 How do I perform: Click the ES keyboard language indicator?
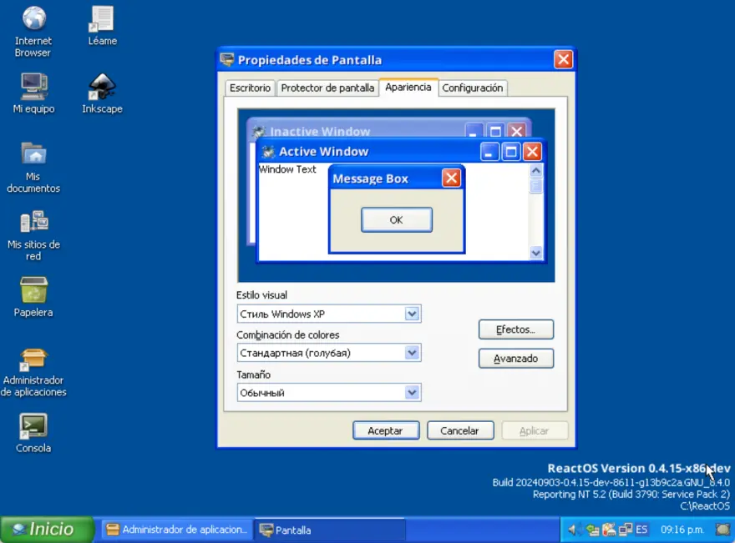coord(641,530)
